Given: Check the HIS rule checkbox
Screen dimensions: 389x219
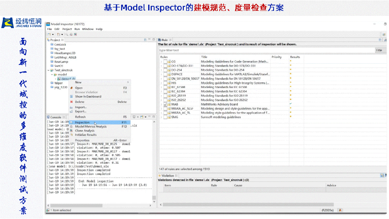Looking at the screenshot, I should [x=165, y=83].
